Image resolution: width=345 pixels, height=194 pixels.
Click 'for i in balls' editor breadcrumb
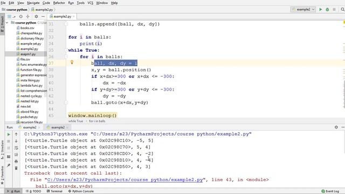click(97, 121)
